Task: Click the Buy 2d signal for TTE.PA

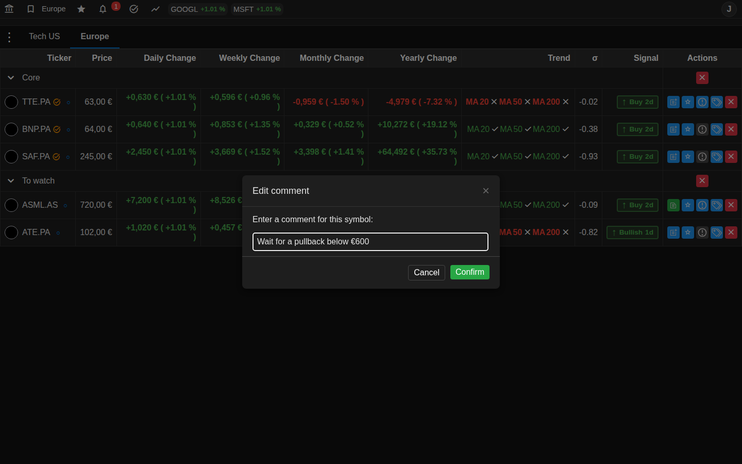Action: 637,102
